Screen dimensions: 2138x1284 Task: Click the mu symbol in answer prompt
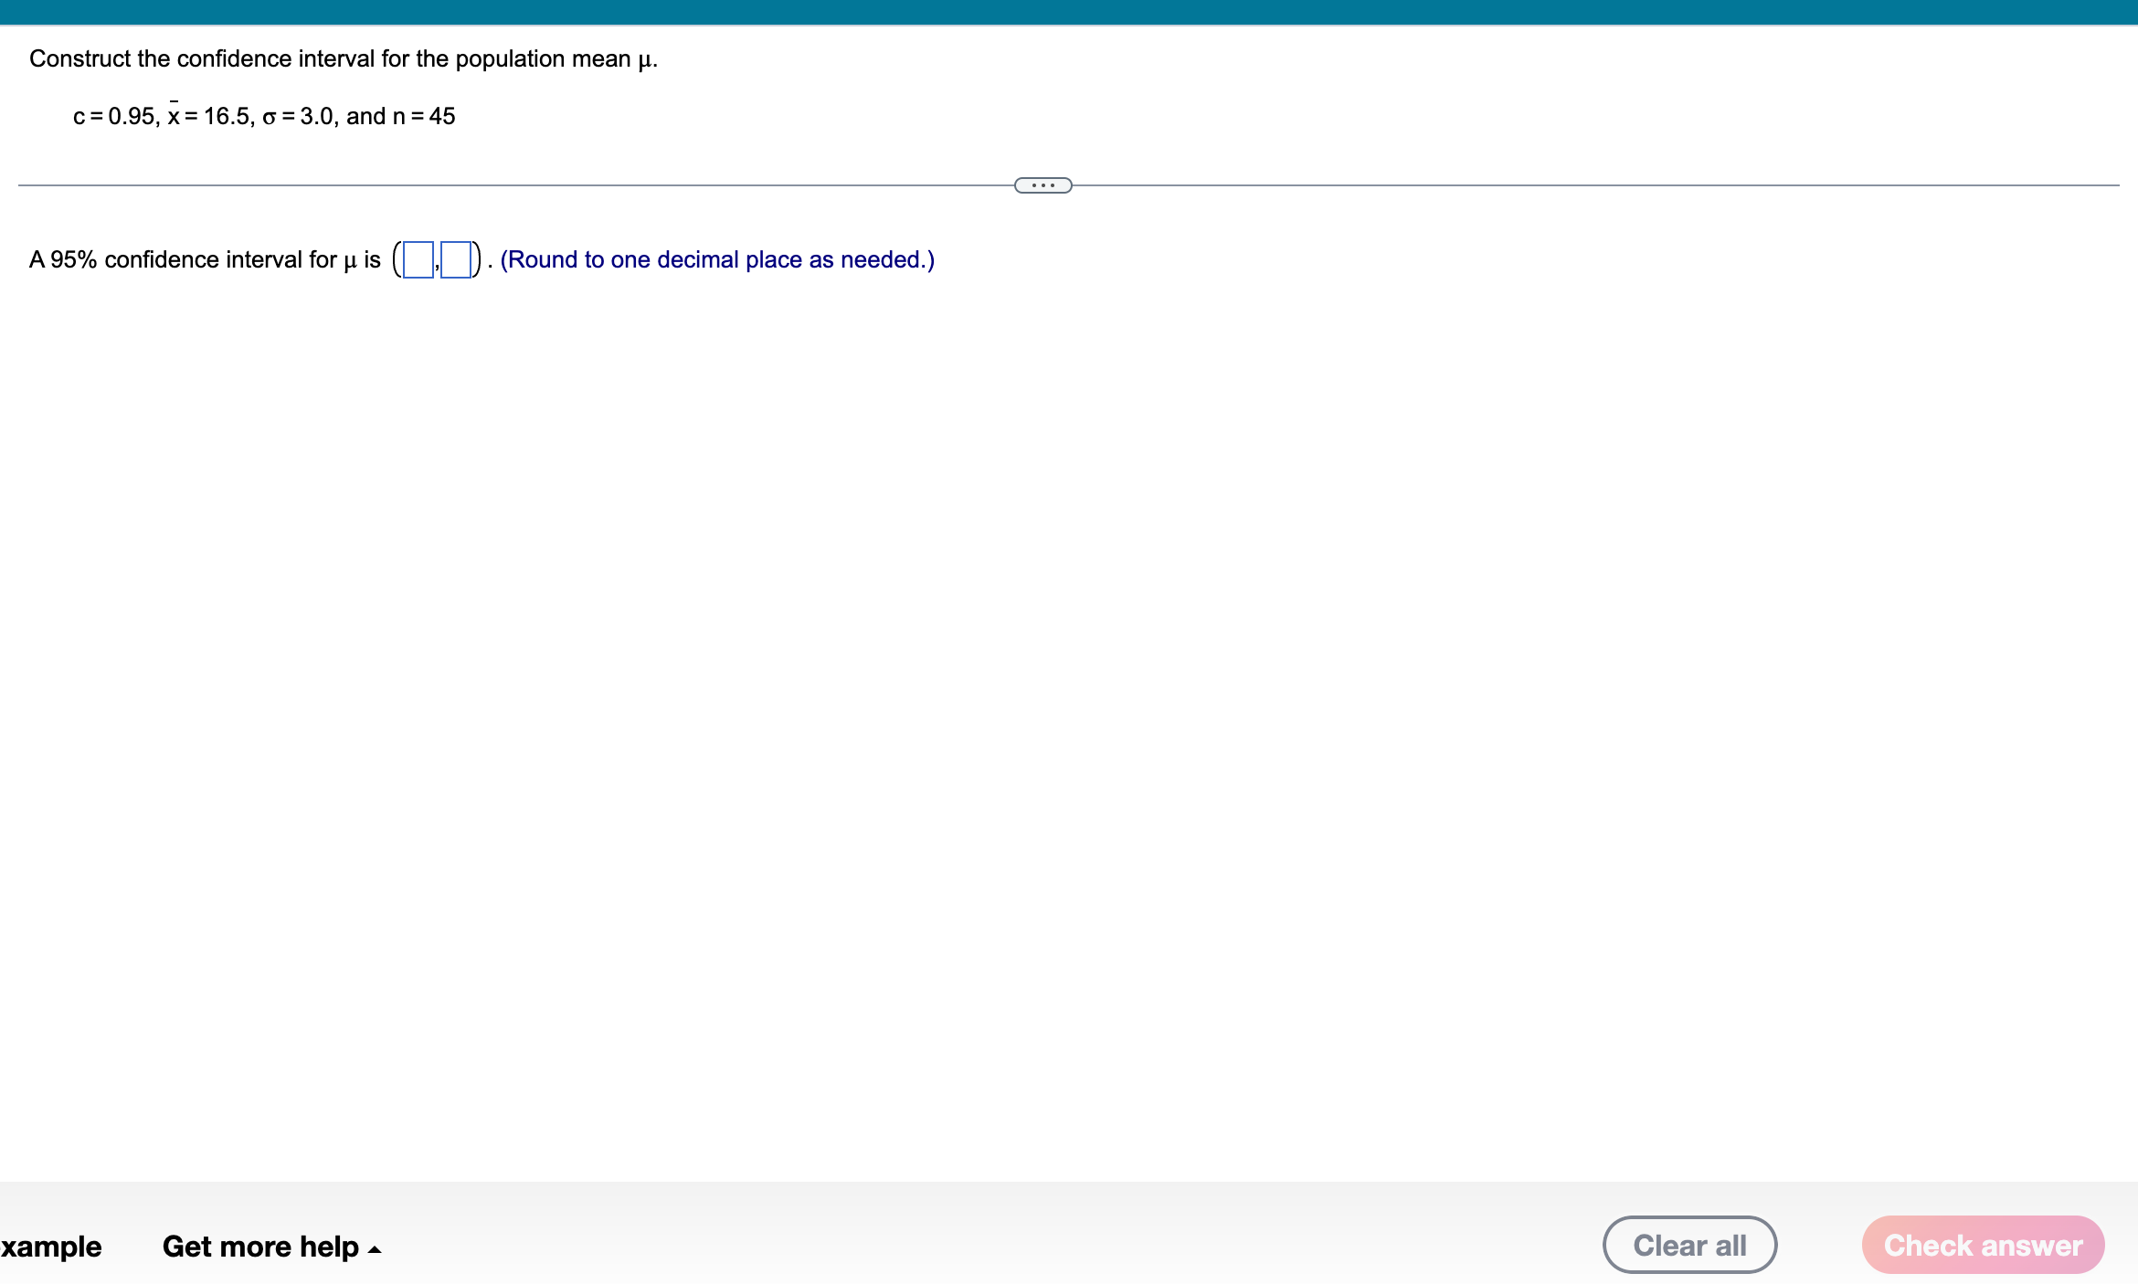click(x=349, y=261)
